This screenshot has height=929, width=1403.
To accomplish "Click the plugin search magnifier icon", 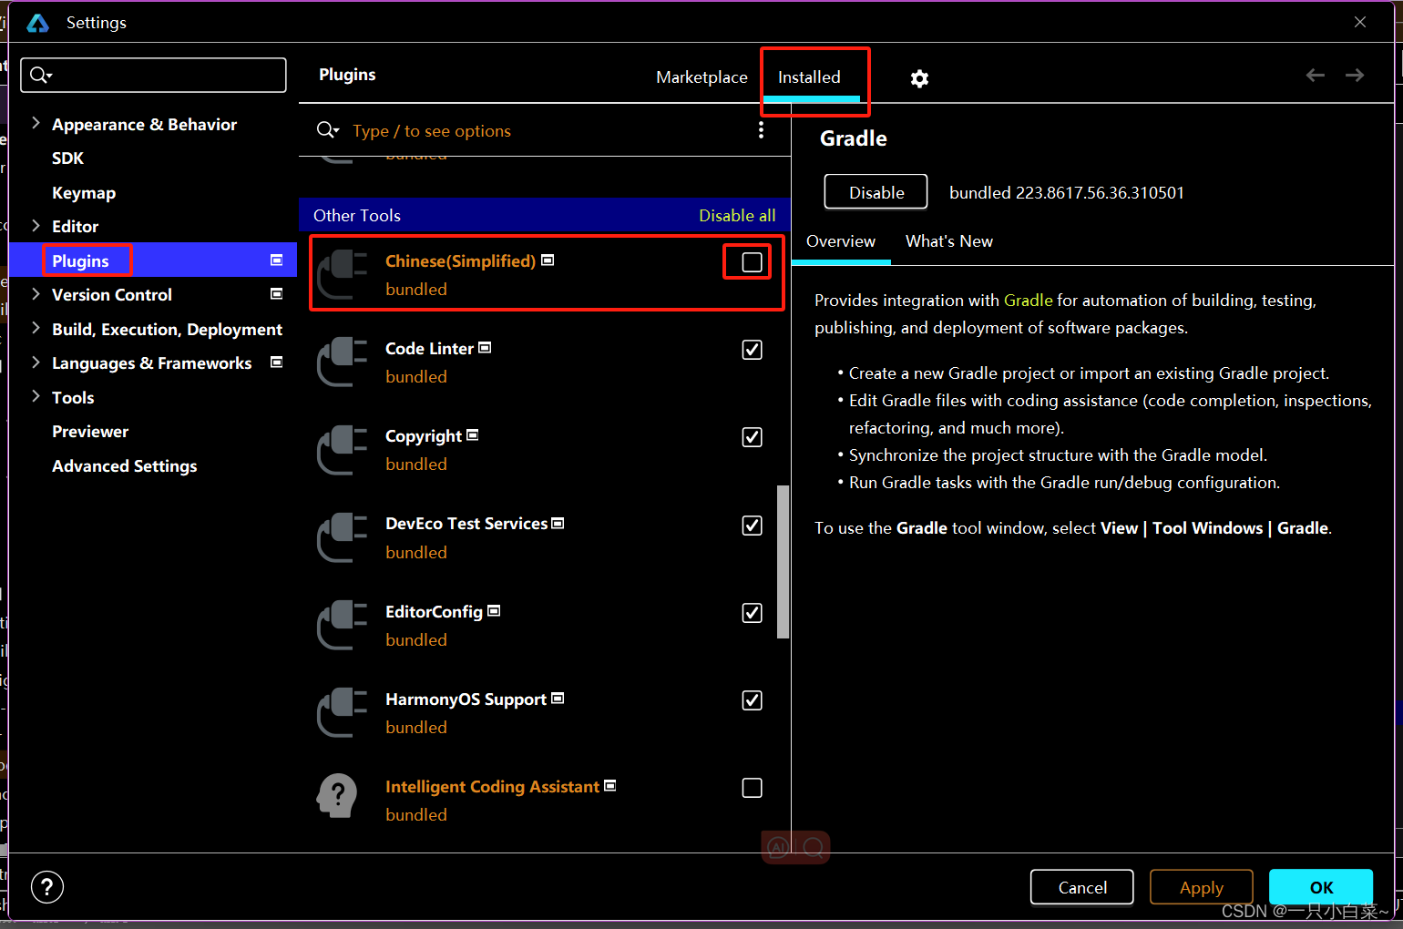I will click(327, 130).
